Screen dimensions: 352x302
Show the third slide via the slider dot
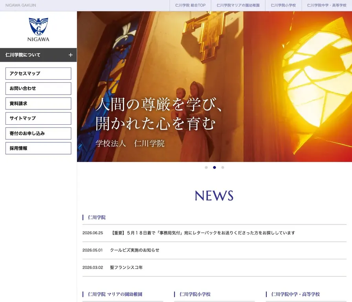(223, 167)
